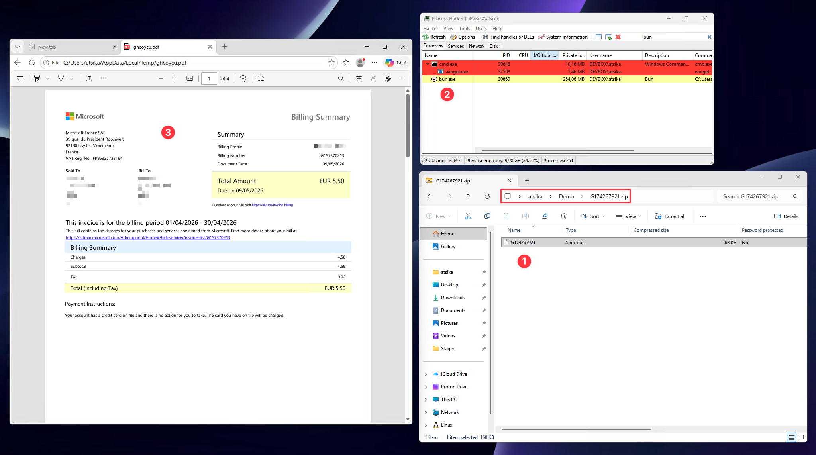Viewport: 816px width, 455px height.
Task: Select Downloads in Explorer sidebar
Action: point(453,298)
